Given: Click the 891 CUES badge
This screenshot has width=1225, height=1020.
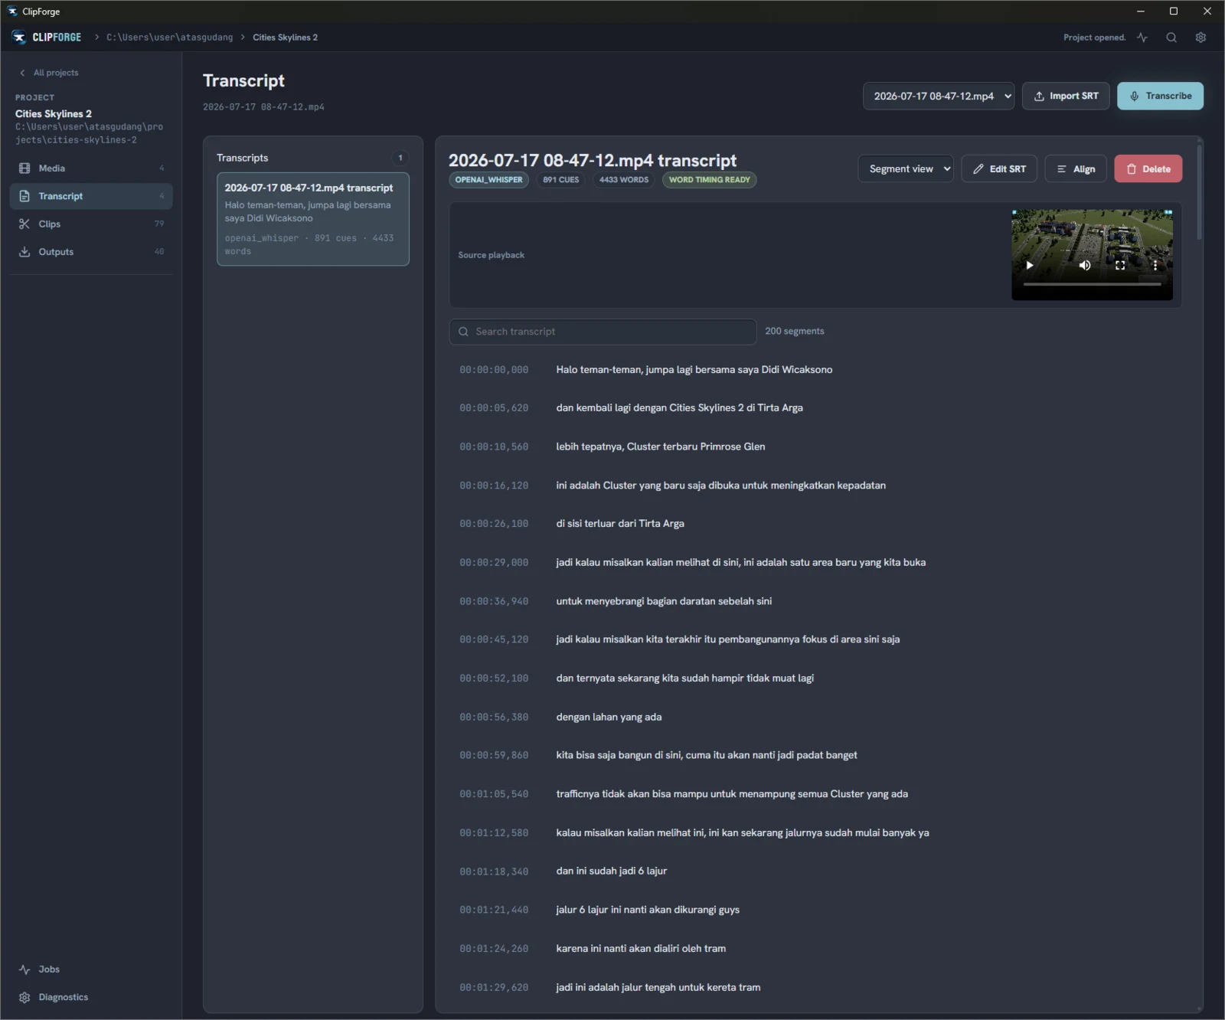Looking at the screenshot, I should click(561, 180).
